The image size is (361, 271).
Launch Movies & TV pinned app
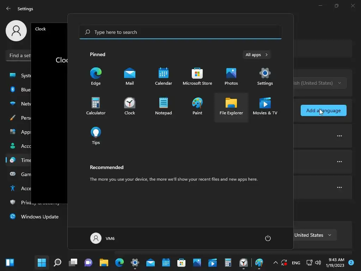265,106
